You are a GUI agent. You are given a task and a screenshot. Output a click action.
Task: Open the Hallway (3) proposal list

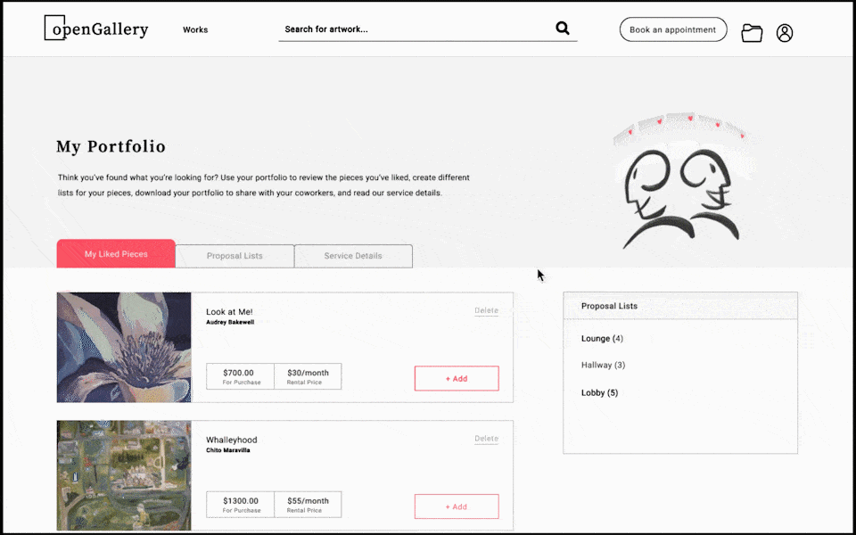(604, 366)
